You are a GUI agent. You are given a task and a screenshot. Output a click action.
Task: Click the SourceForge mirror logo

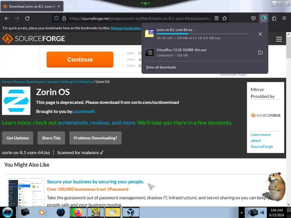pos(266,115)
